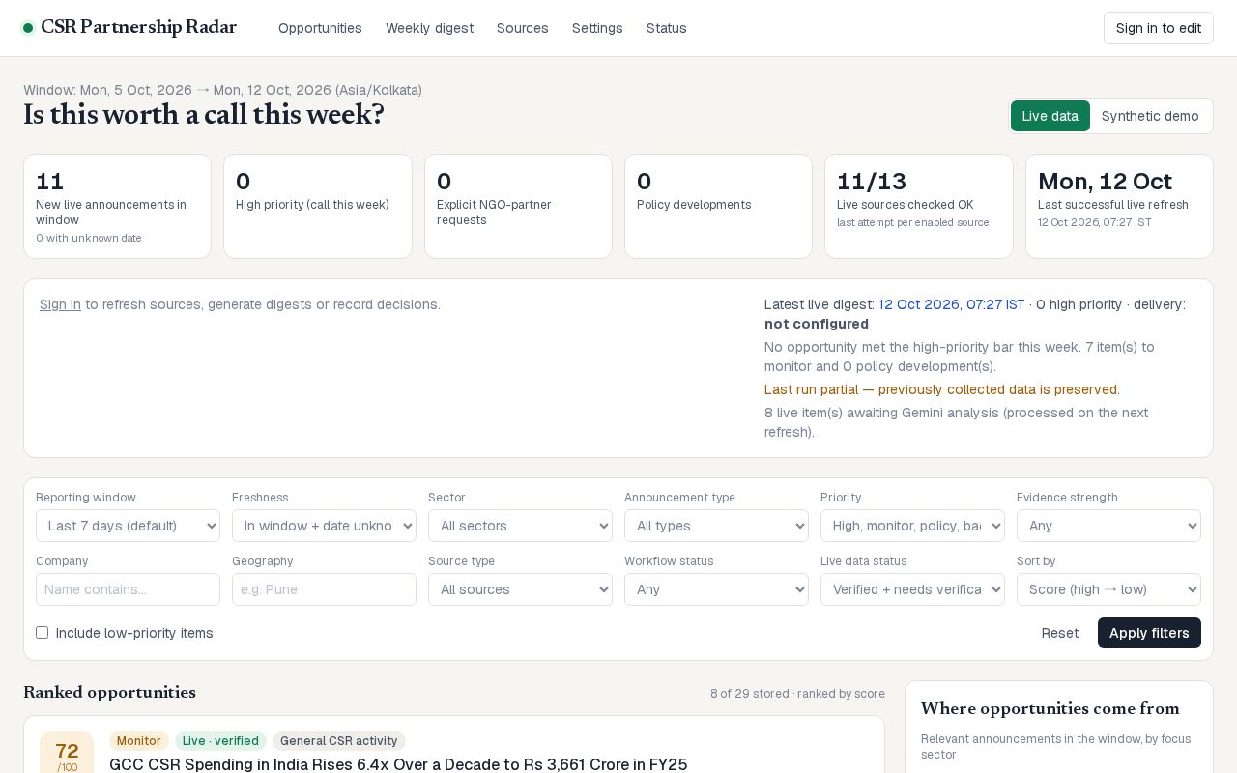The height and width of the screenshot is (773, 1237).
Task: Click the Monitor priority badge
Action: point(139,741)
